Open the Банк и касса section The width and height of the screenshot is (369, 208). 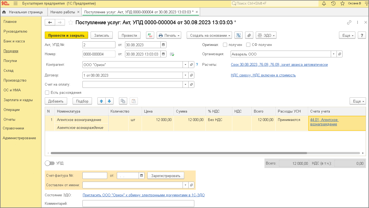[x=14, y=41]
